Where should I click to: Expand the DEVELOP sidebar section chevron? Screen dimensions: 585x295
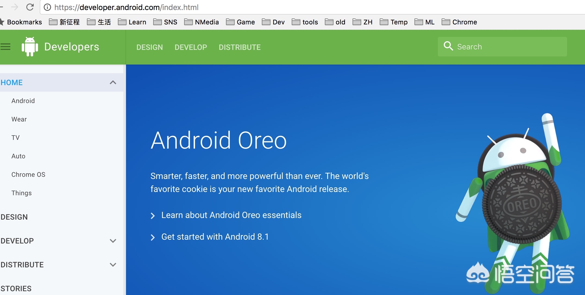113,241
